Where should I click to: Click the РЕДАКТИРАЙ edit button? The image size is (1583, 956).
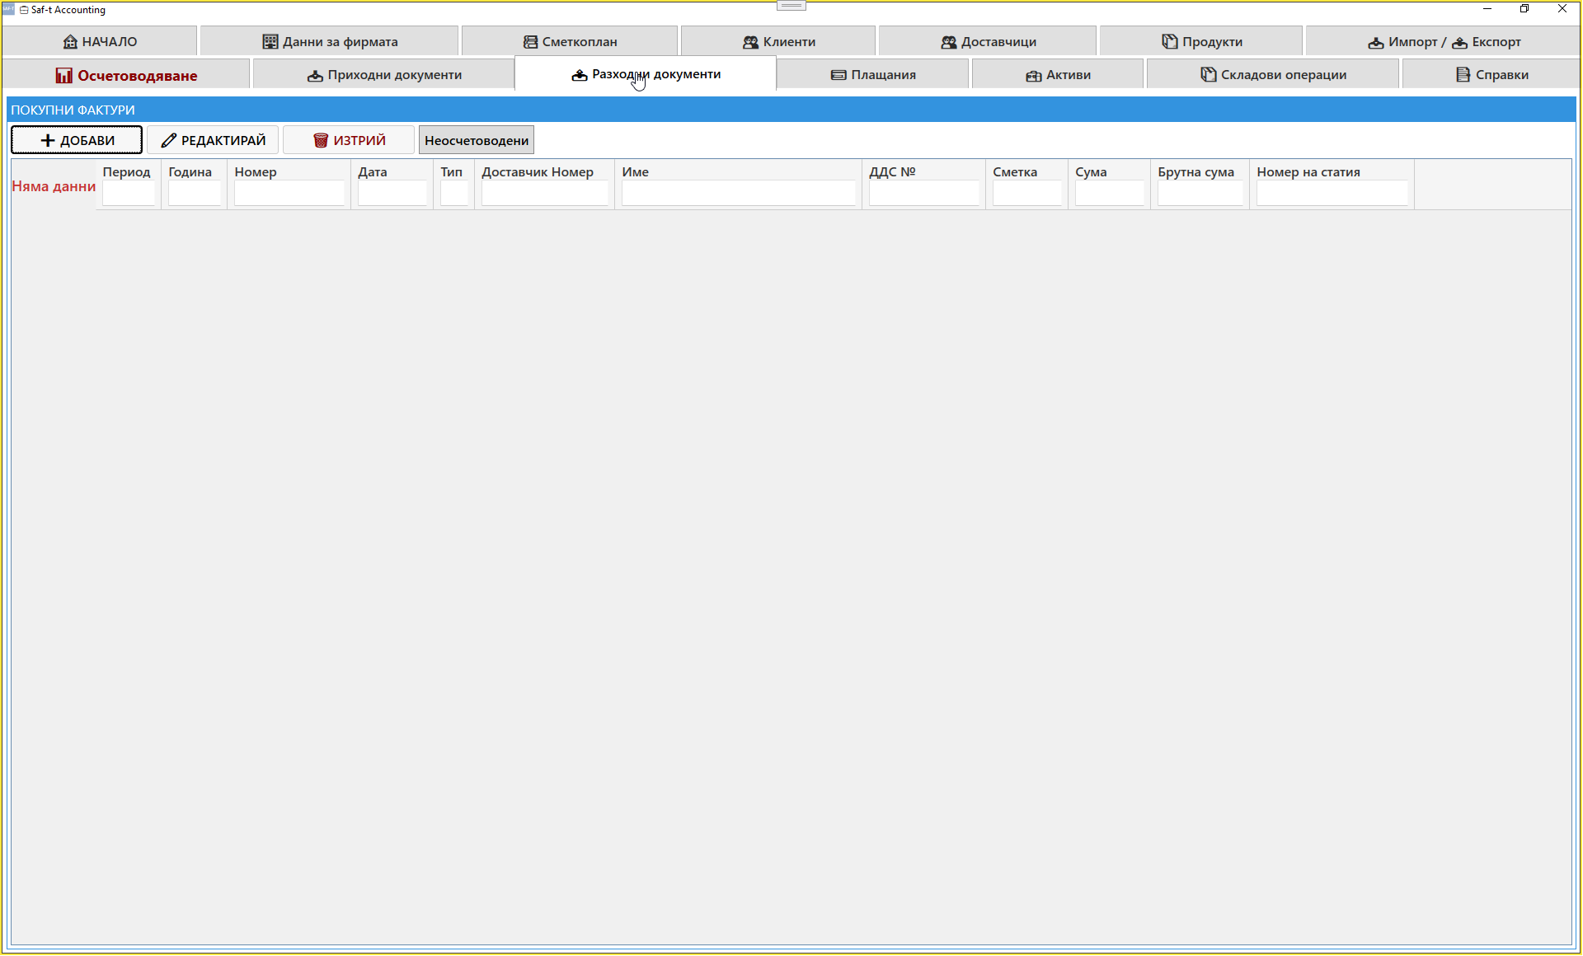213,140
